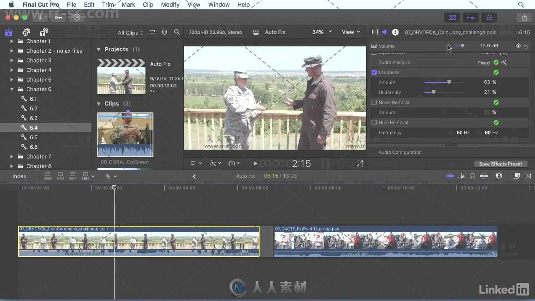
Task: Open the Select tool dropdown arrow
Action: [x=115, y=176]
